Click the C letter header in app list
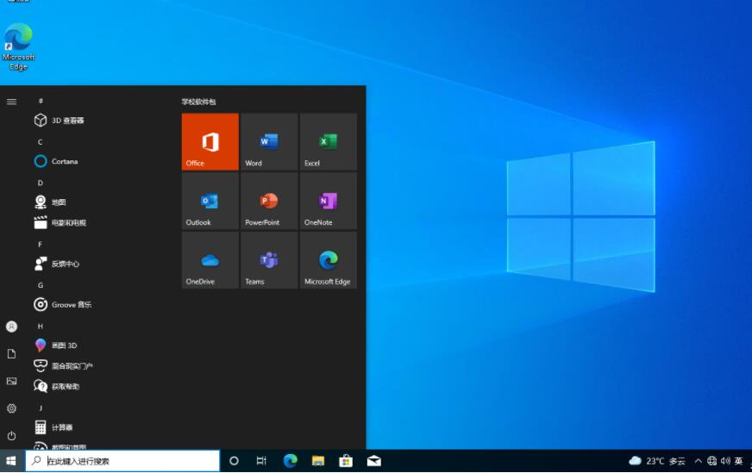752x473 pixels. (x=41, y=142)
